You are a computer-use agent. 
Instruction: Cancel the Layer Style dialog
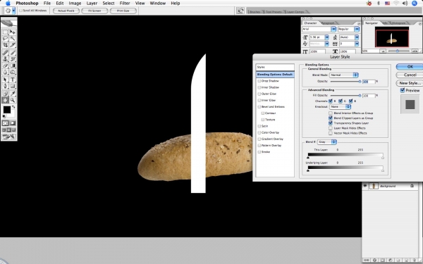click(410, 75)
